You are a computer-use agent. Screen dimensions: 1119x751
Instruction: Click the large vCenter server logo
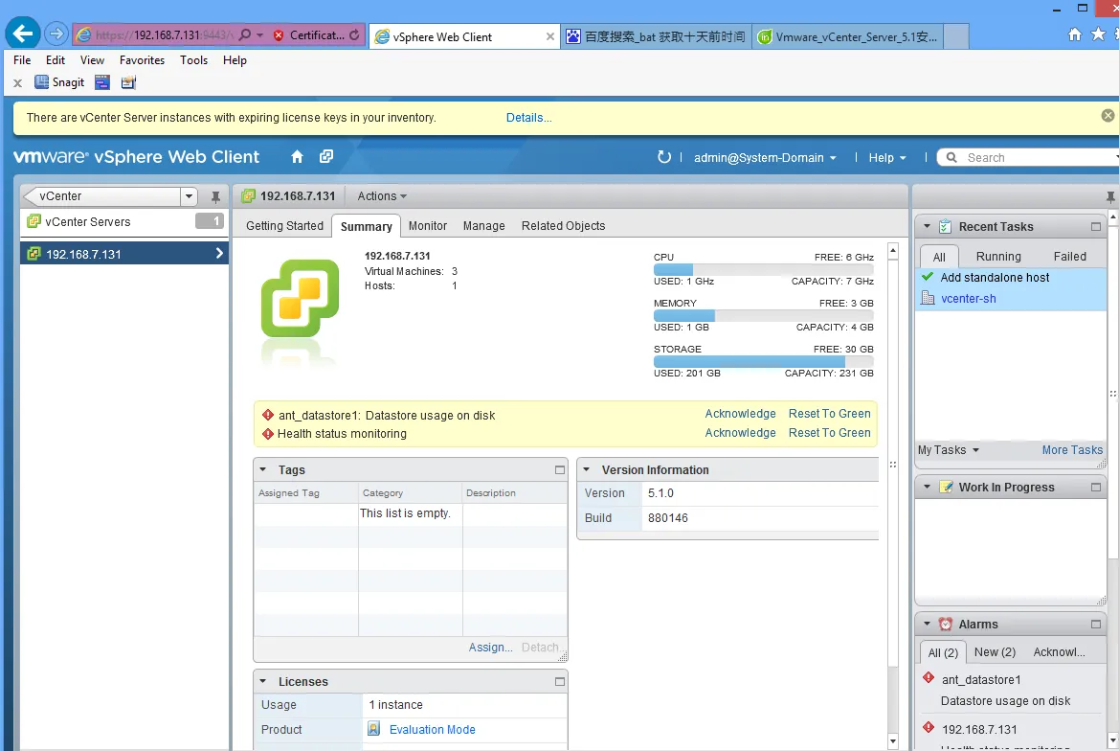point(300,298)
